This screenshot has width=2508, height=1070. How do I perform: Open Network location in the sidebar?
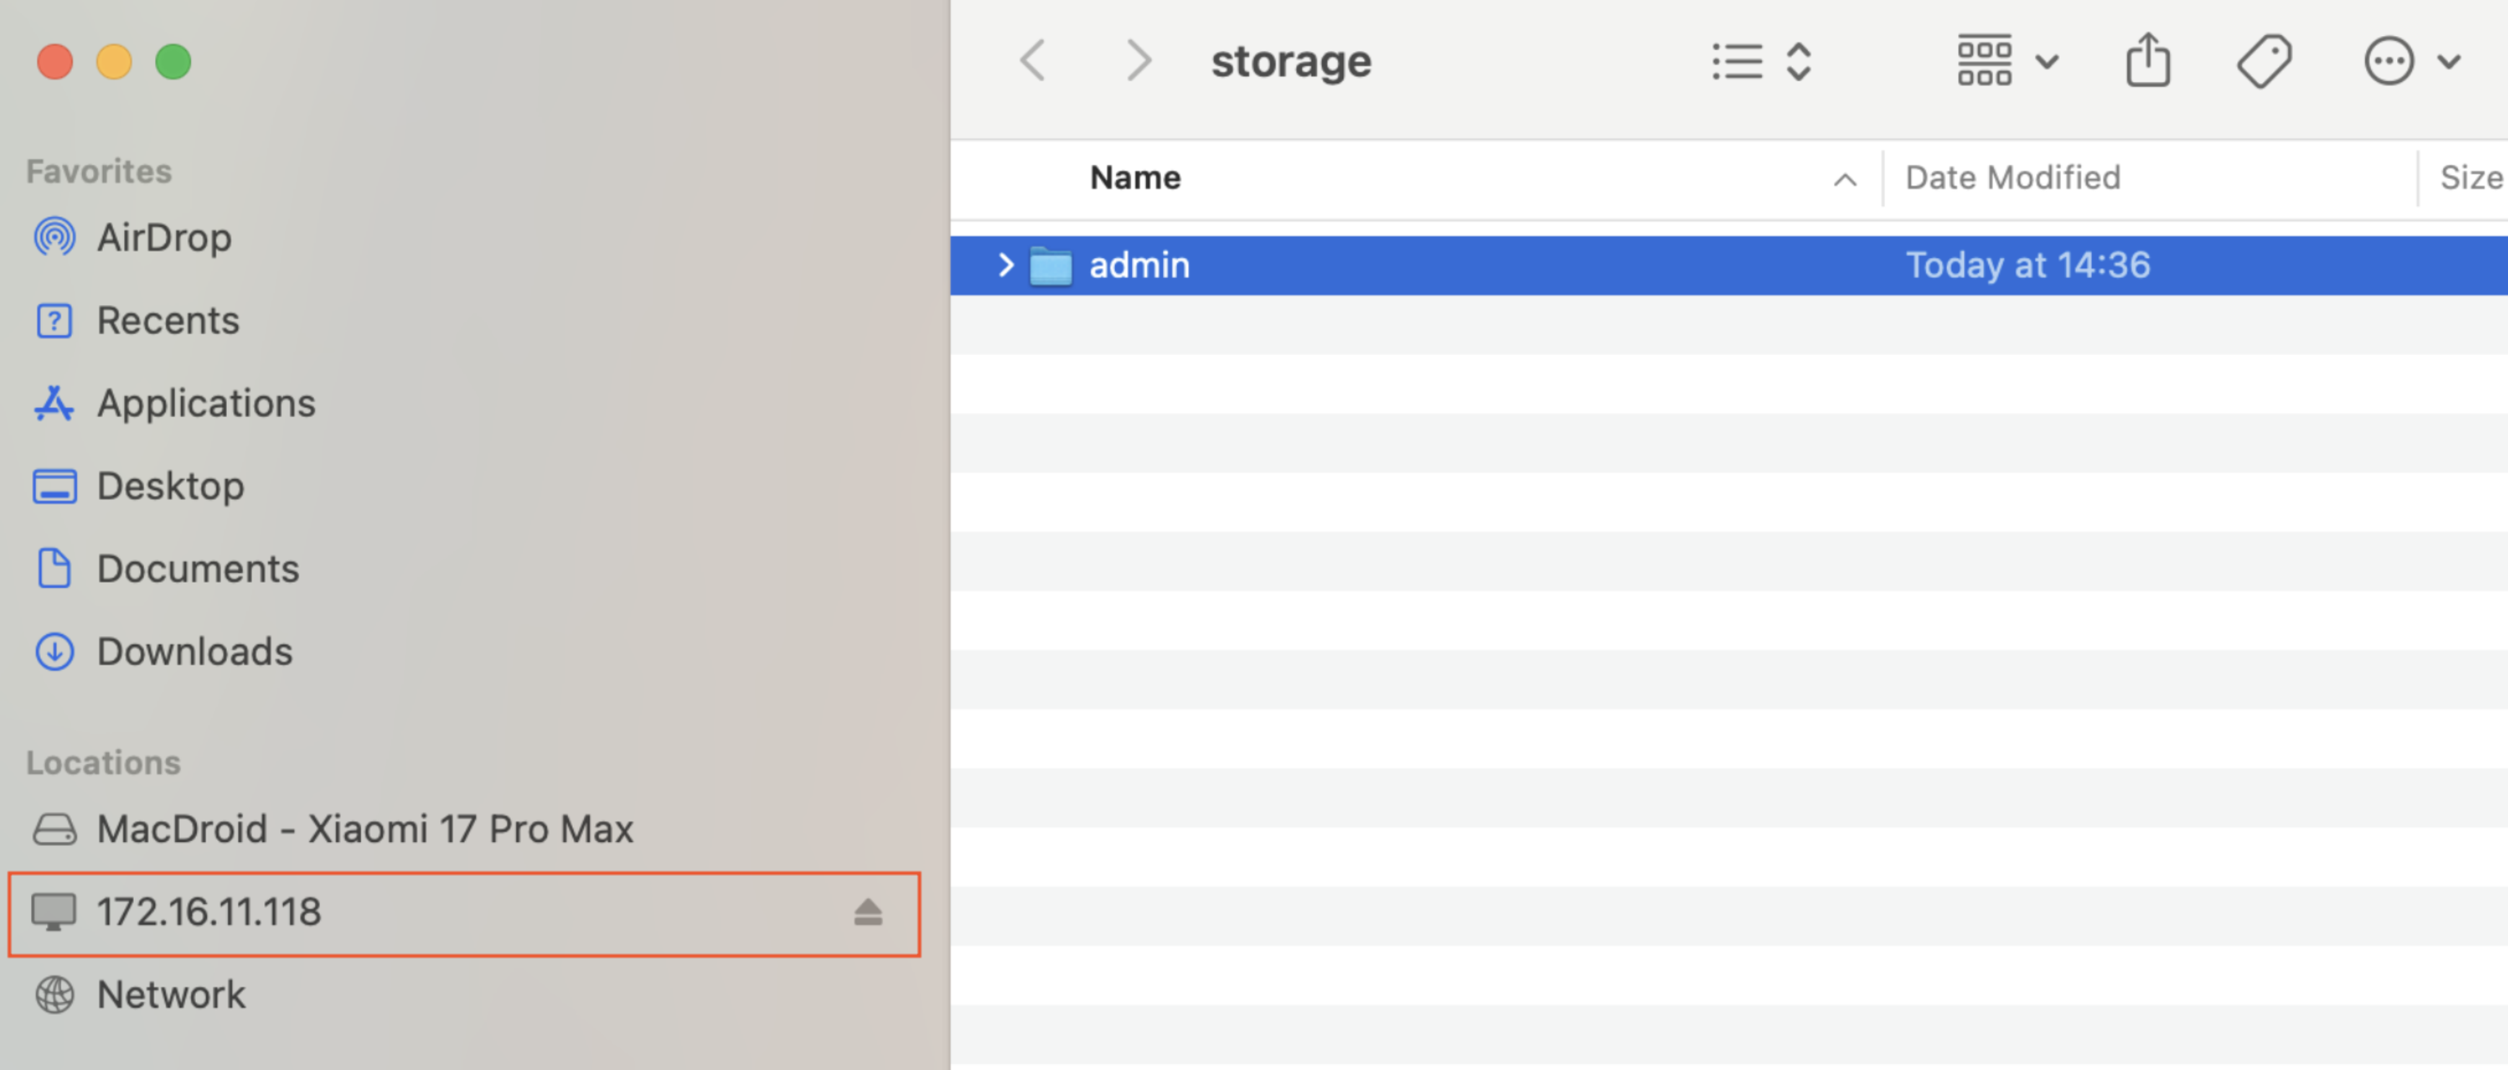[x=170, y=994]
